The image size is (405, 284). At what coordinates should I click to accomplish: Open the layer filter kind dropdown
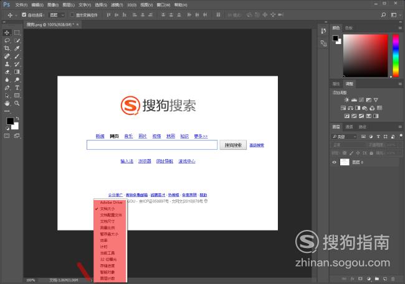345,137
